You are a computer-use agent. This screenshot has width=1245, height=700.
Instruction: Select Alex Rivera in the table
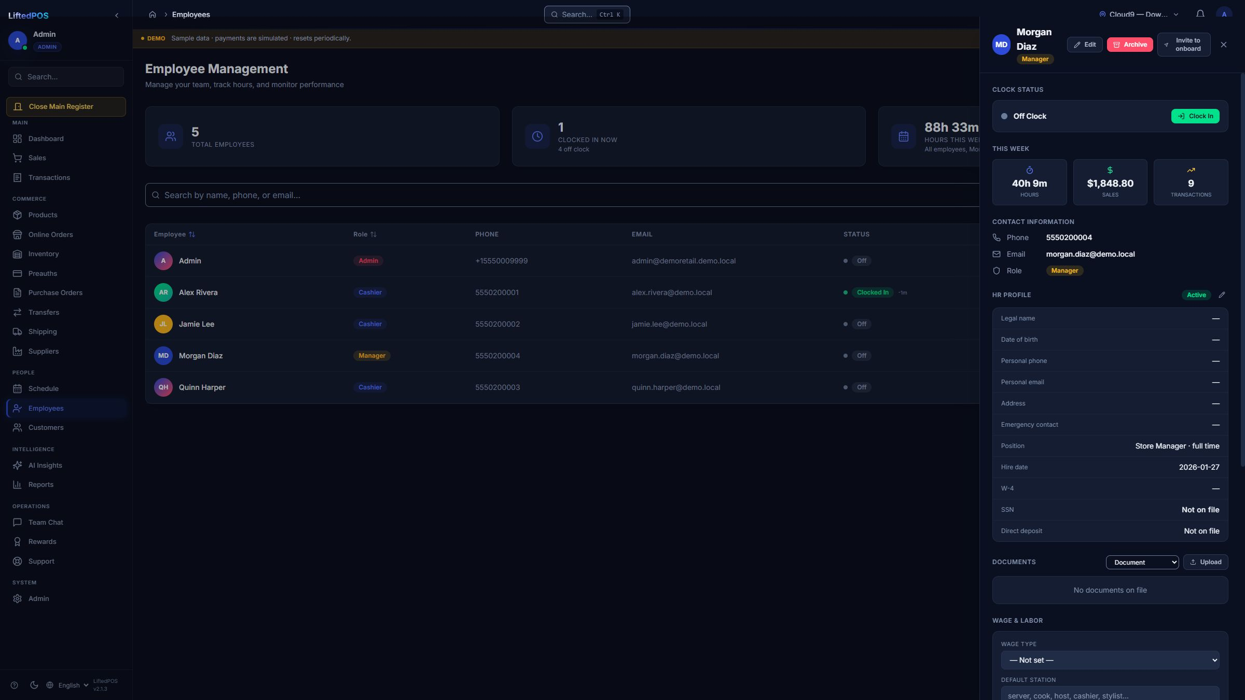click(198, 292)
